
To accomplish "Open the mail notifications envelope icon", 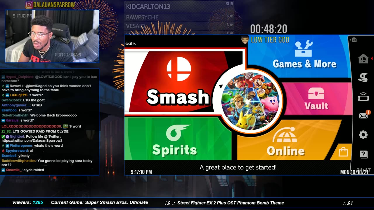I will point(363,116).
